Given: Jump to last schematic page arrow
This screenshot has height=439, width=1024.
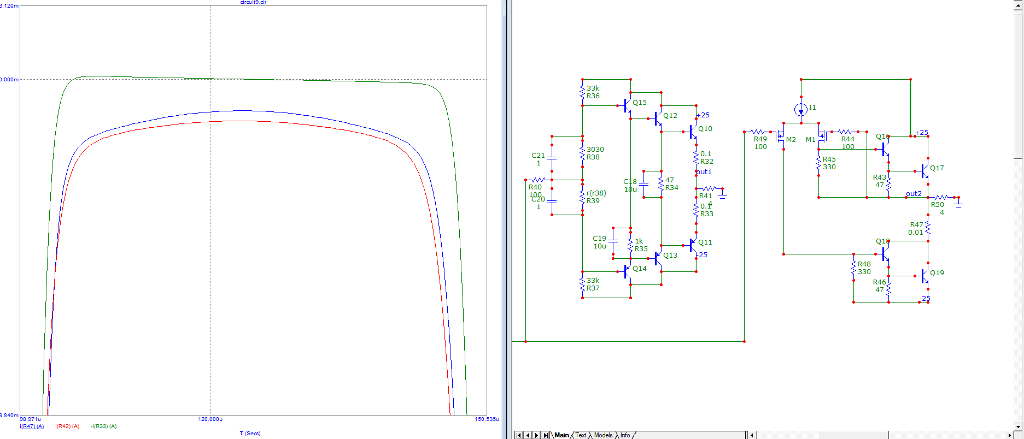Looking at the screenshot, I should 545,435.
